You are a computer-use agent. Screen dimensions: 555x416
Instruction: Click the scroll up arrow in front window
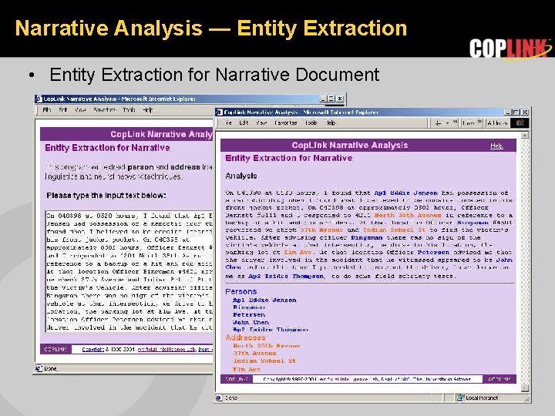click(525, 135)
